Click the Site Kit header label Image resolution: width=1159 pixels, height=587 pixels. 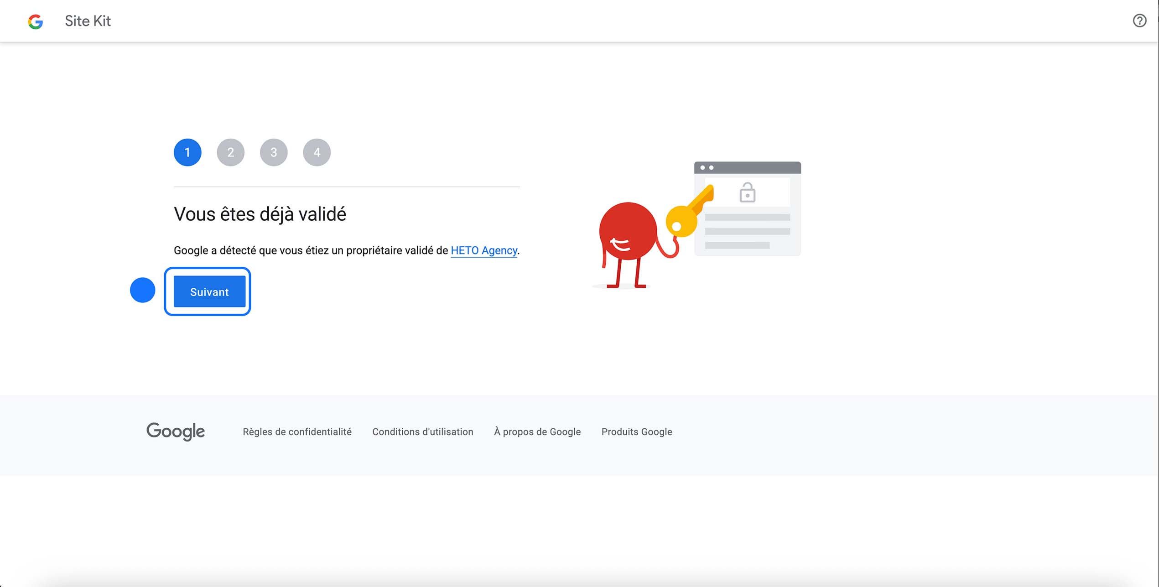tap(88, 21)
